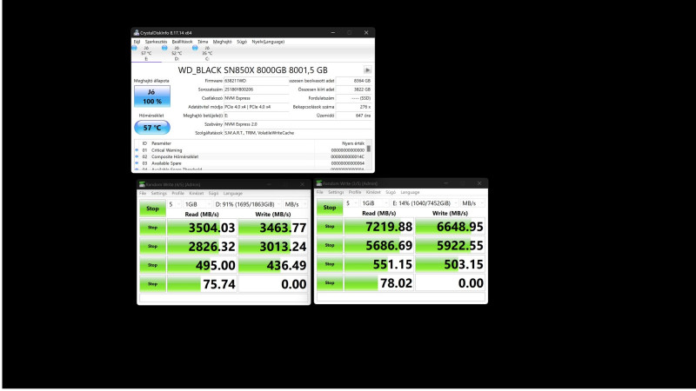This screenshot has width=696, height=391.
Task: Click Stop button beside 7219.88 read result
Action: (330, 227)
